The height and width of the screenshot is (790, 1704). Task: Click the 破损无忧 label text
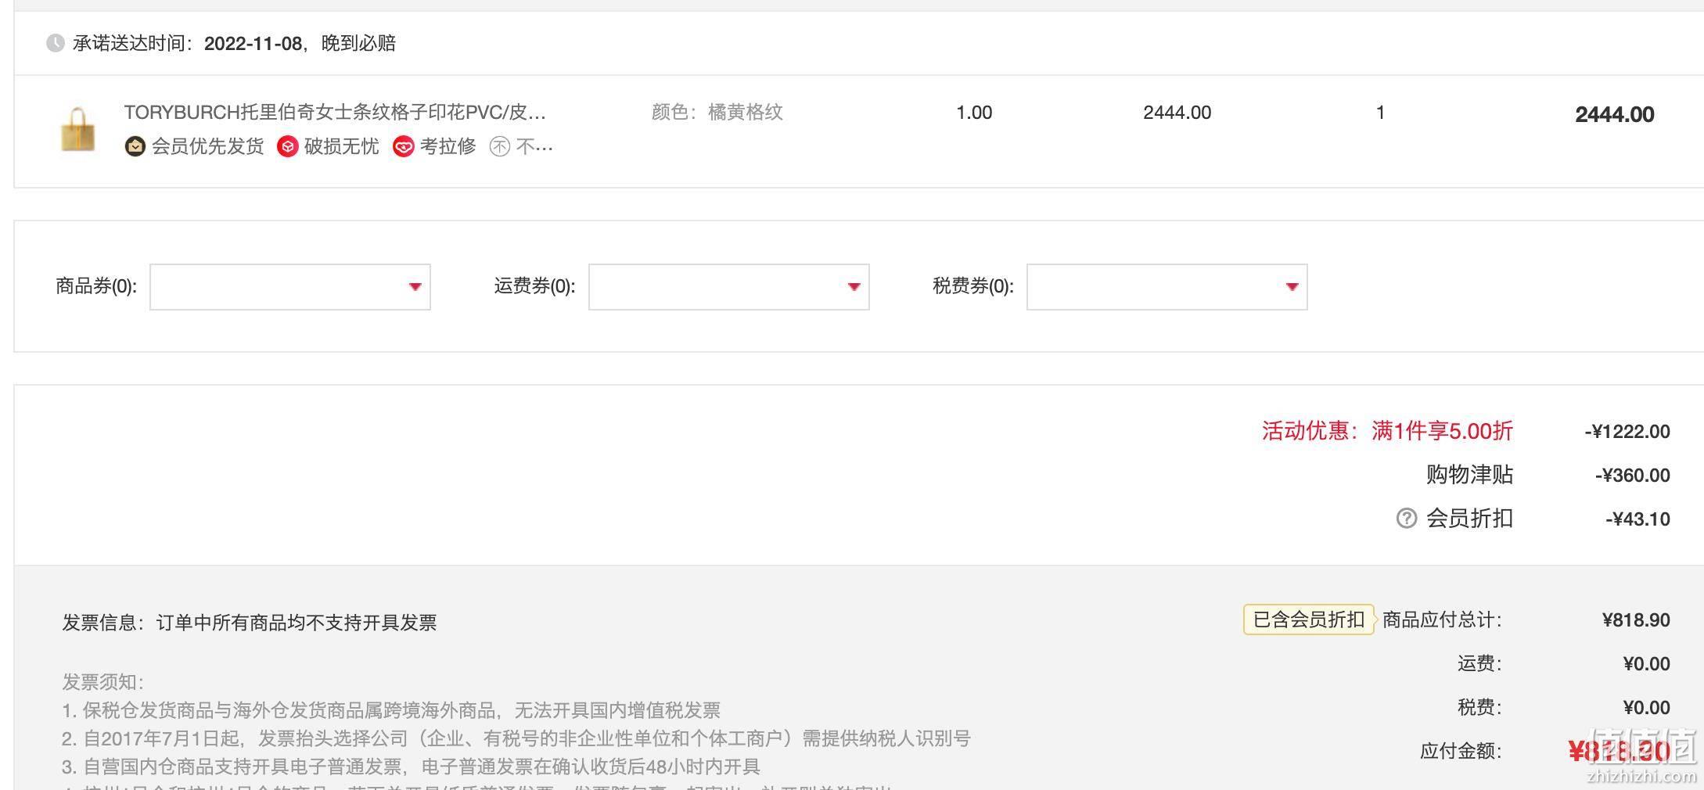[x=341, y=146]
